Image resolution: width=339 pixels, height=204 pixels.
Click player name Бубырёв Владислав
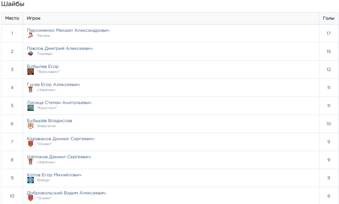tap(49, 120)
